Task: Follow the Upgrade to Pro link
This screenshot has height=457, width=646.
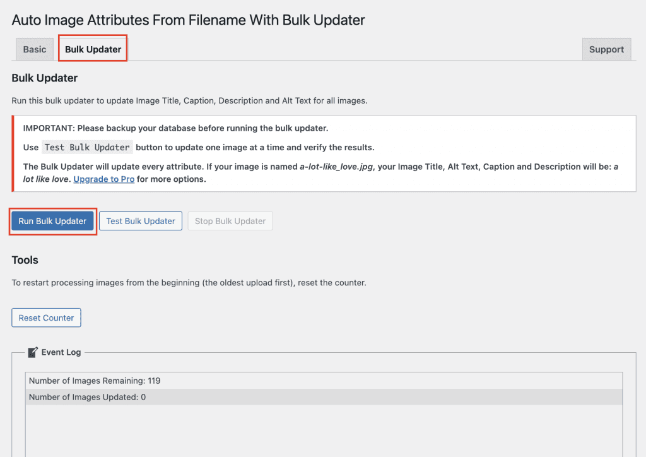Action: (x=103, y=179)
